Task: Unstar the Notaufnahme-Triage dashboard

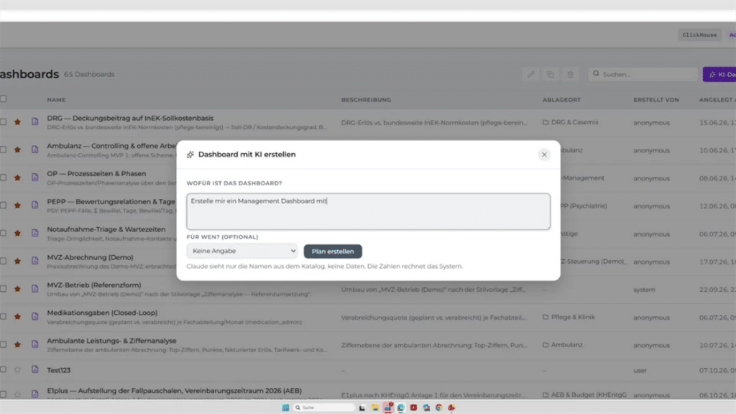Action: 17,233
